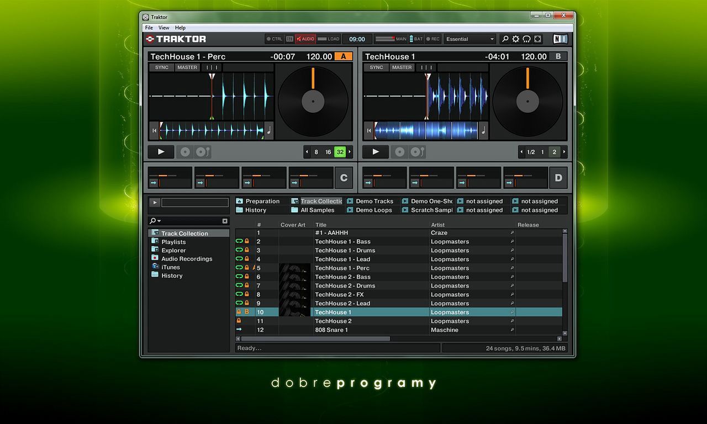Viewport: 707px width, 424px height.
Task: Open Deck D letter button
Action: tap(558, 178)
